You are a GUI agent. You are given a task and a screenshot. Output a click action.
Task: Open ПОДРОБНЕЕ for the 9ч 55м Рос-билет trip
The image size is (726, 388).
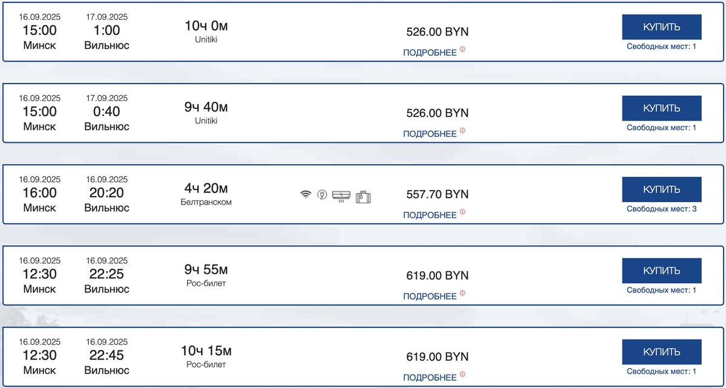click(x=430, y=296)
